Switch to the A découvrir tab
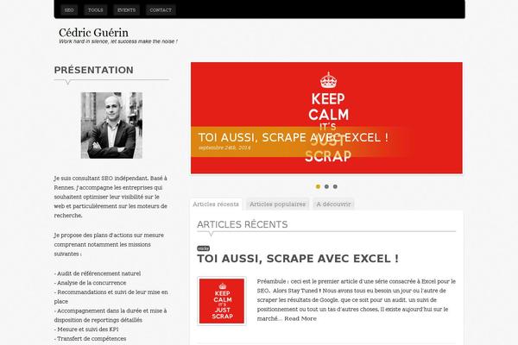The height and width of the screenshot is (345, 518). coord(333,204)
